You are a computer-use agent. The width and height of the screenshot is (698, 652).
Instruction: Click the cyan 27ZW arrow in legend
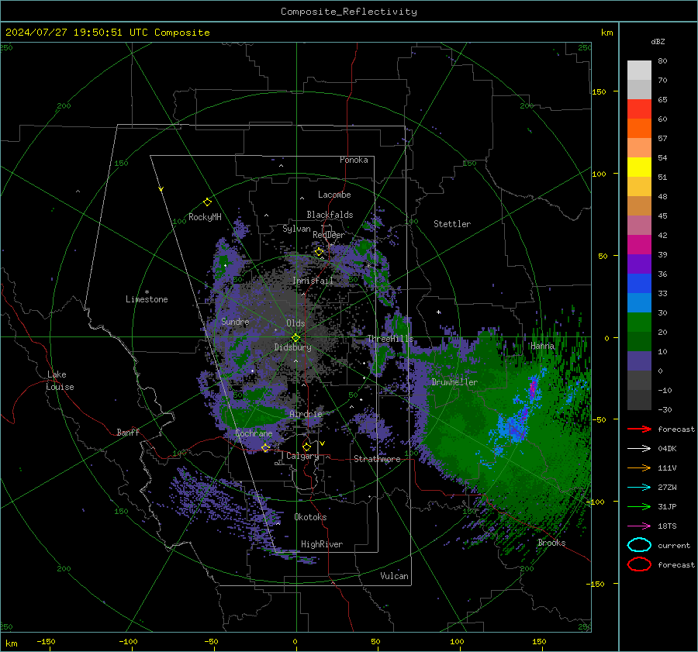pyautogui.click(x=639, y=488)
